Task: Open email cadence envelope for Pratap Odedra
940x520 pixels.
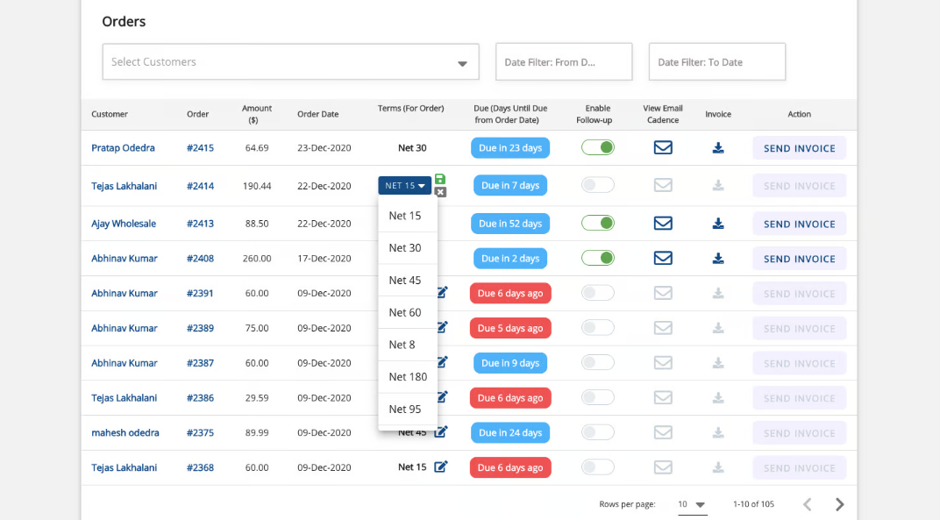Action: pos(663,148)
